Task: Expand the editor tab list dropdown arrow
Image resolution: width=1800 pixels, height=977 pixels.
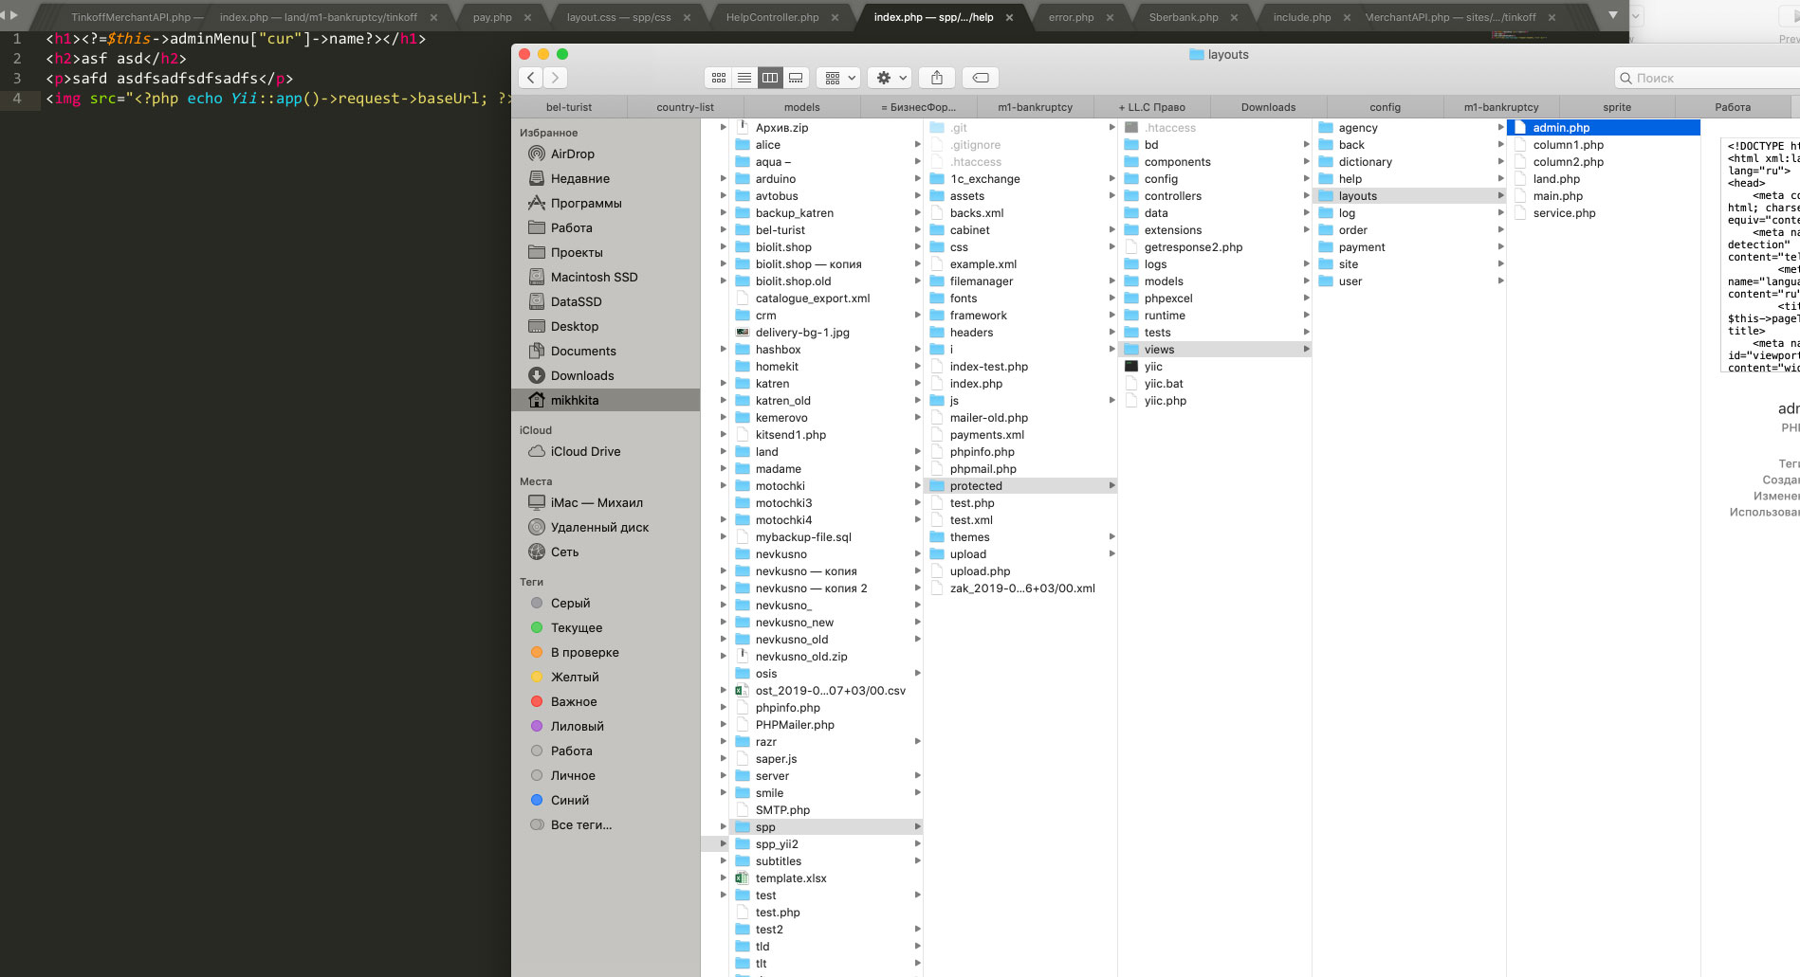Action: point(1612,15)
